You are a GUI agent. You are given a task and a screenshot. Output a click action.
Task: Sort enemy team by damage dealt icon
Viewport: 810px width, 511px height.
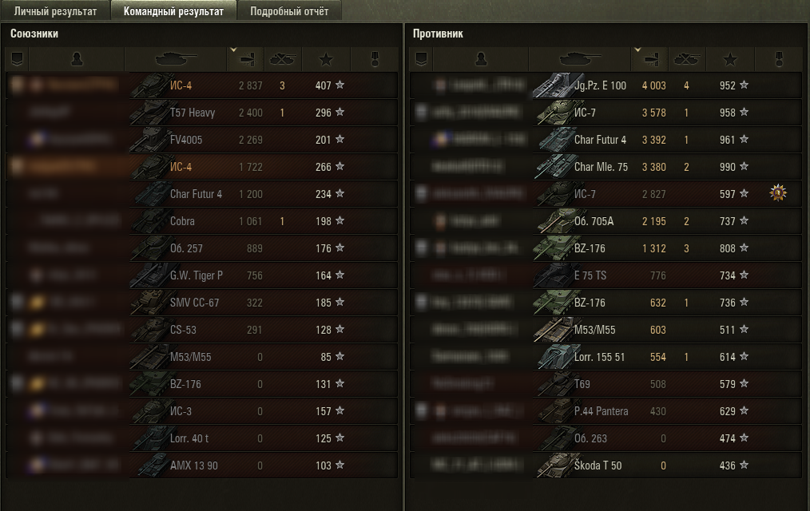(650, 59)
